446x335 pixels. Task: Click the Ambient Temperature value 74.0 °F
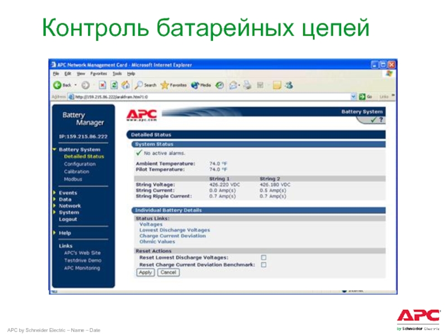point(219,164)
